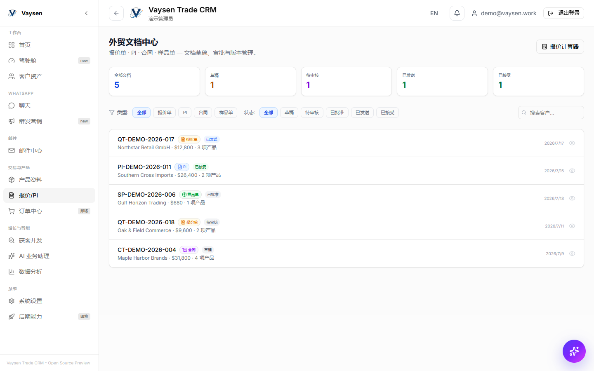Screen dimensions: 594x371
Task: Open notifications with the bell icon
Action: [x=457, y=13]
